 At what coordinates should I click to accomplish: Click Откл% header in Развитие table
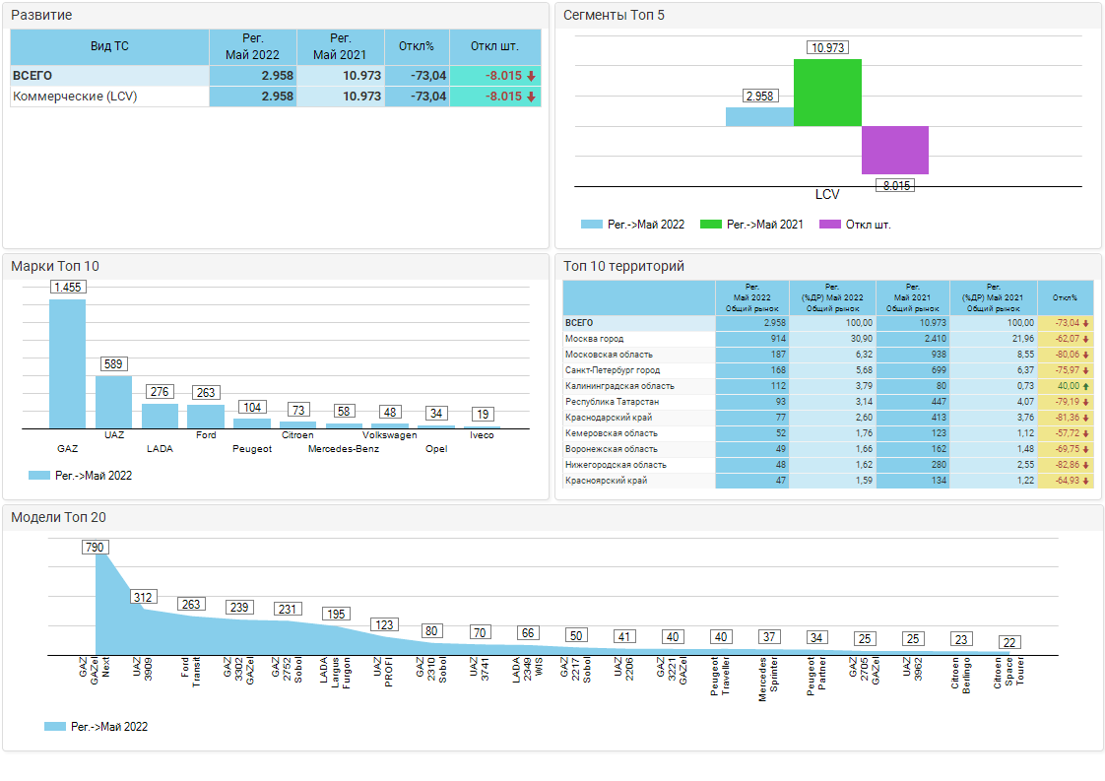coord(417,46)
